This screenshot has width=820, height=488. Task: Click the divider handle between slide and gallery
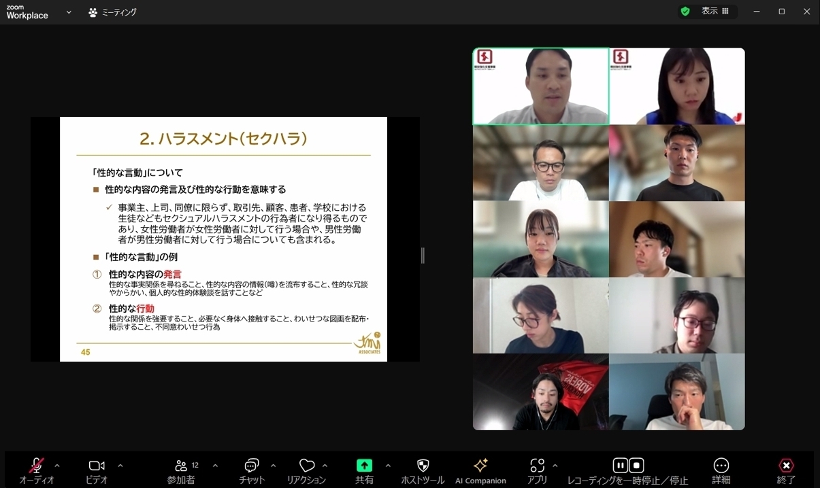423,255
